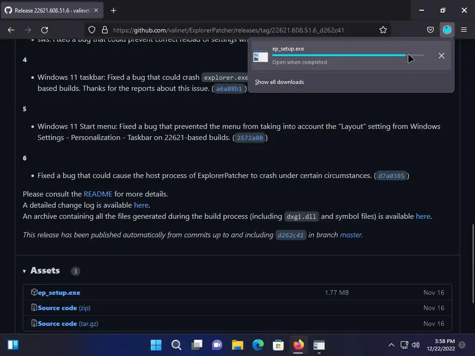Show all downloads
Screen dimensions: 475x356
point(279,82)
